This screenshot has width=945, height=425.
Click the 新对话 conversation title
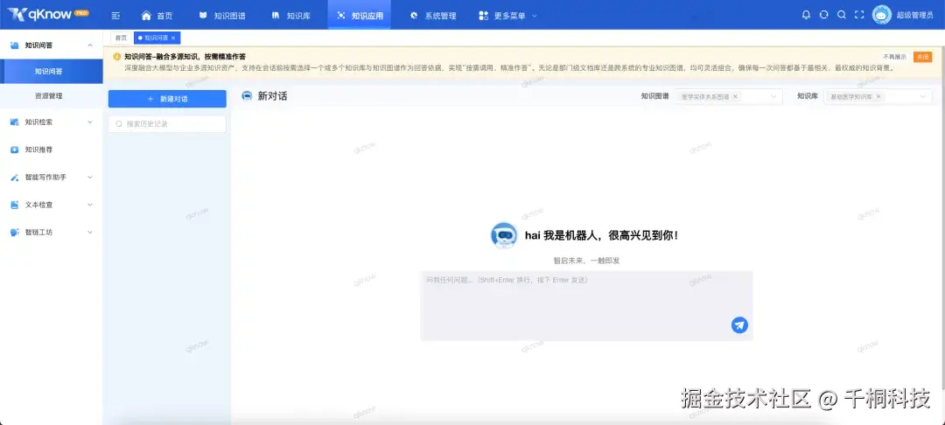tap(272, 95)
